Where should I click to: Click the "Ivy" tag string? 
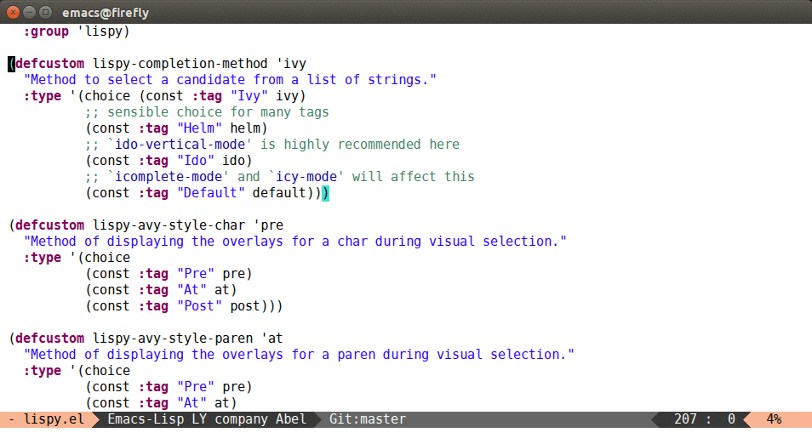click(249, 96)
